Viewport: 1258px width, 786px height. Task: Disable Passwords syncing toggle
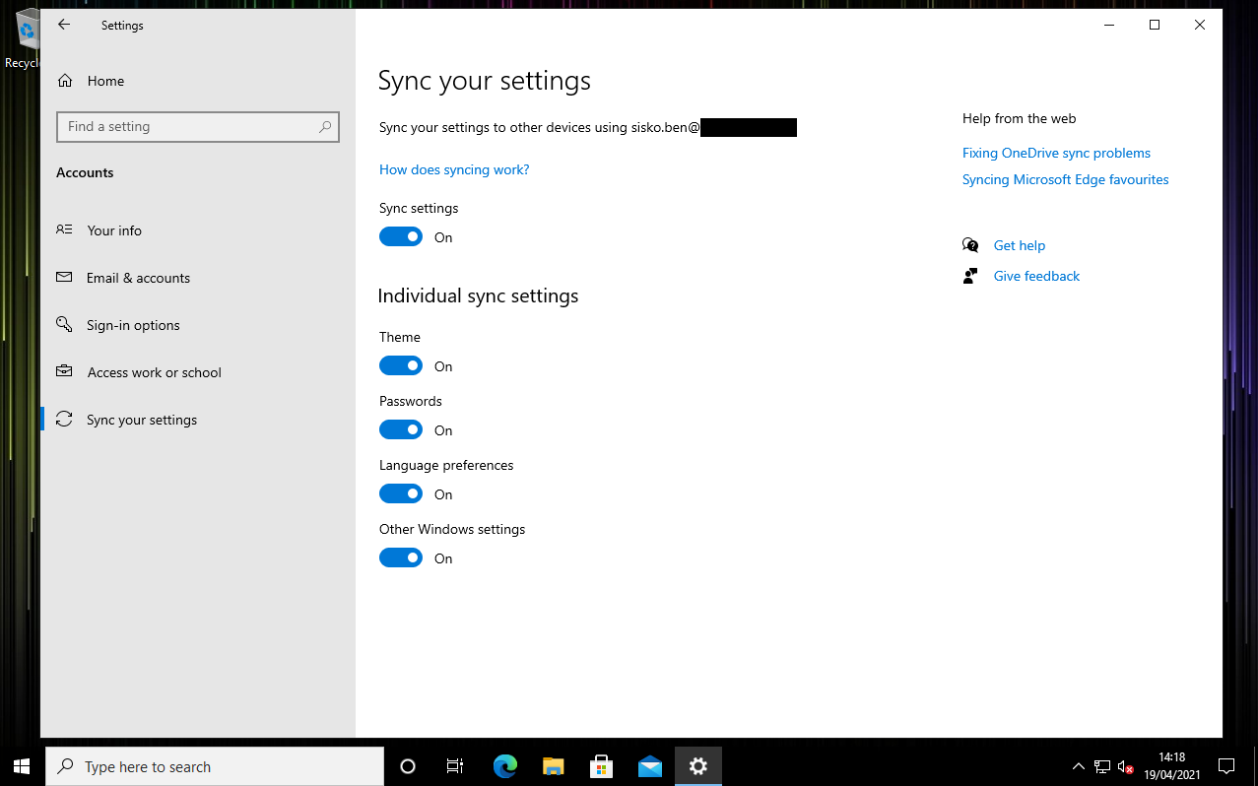[401, 429]
